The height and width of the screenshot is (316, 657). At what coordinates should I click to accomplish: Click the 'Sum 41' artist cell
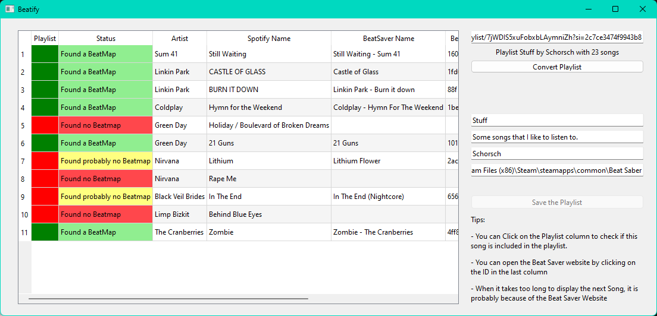click(180, 54)
